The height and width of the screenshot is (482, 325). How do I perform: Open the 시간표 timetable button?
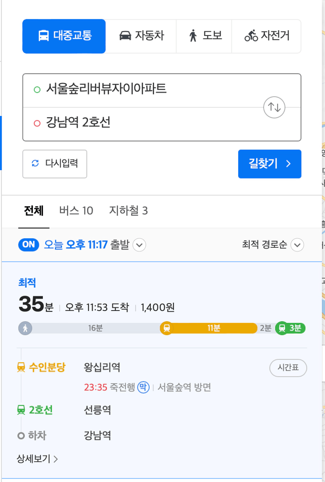point(288,368)
